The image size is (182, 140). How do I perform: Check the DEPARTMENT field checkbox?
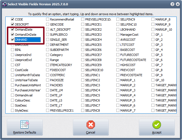(47, 45)
